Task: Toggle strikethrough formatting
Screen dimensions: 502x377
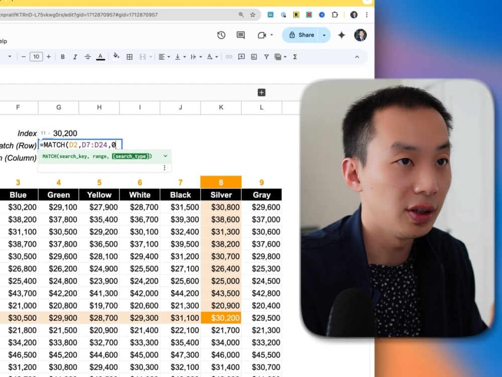Action: [88, 57]
